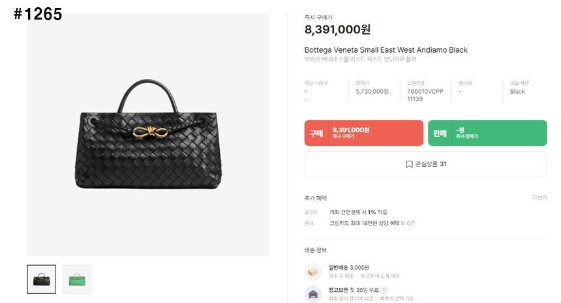The width and height of the screenshot is (561, 303).
Task: Click the 일반배송 3,000원 shipping option
Action: pyautogui.click(x=349, y=267)
